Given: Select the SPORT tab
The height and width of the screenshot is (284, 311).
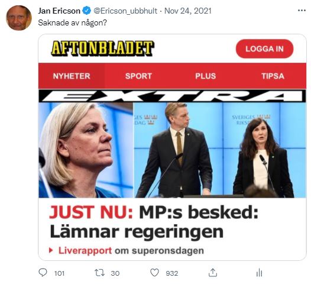Looking at the screenshot, I should click(x=138, y=76).
